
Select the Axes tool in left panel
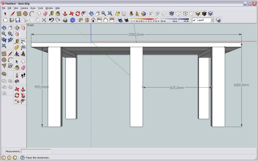pos(17,54)
